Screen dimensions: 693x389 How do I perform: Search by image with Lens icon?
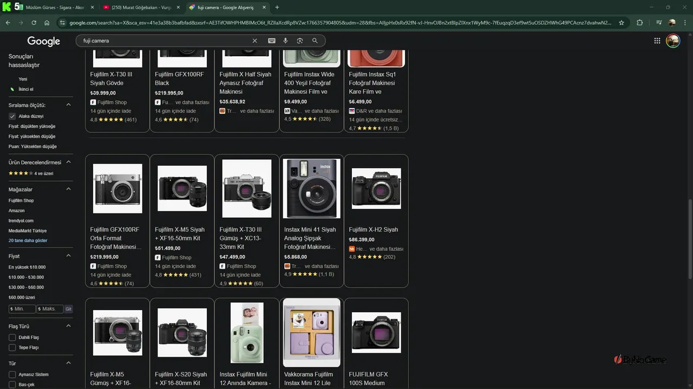tap(300, 41)
